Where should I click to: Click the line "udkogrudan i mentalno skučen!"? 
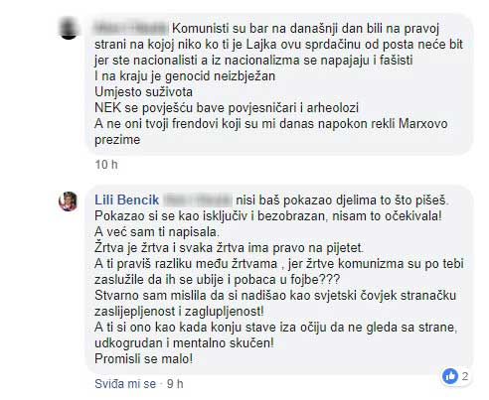tap(184, 342)
